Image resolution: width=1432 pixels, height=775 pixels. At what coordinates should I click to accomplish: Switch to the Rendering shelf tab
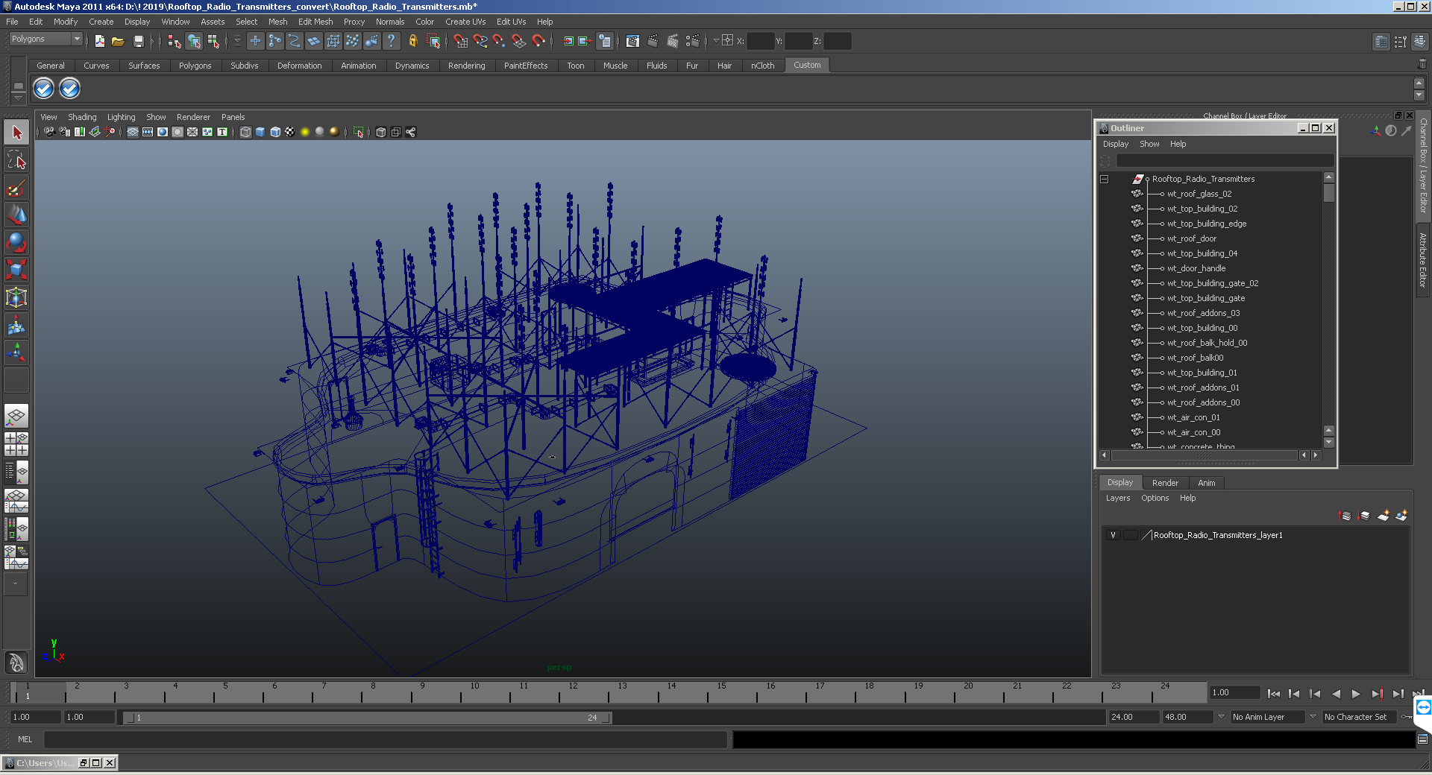click(466, 66)
